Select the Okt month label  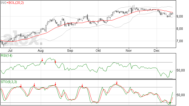pyautogui.click(x=98, y=50)
